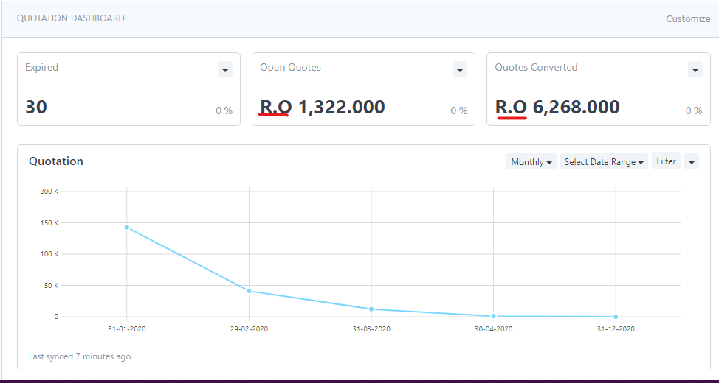Click the 0 % figure in the Expired card

tap(224, 110)
